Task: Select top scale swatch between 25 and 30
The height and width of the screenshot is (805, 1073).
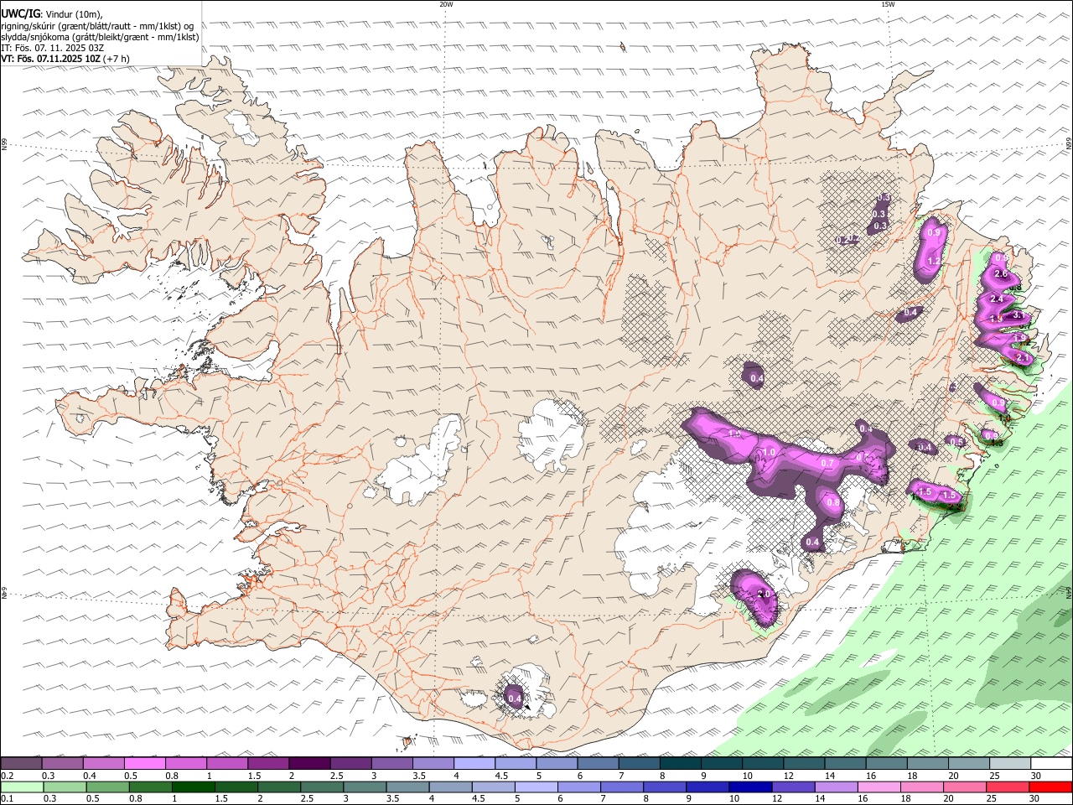Action: (1010, 763)
